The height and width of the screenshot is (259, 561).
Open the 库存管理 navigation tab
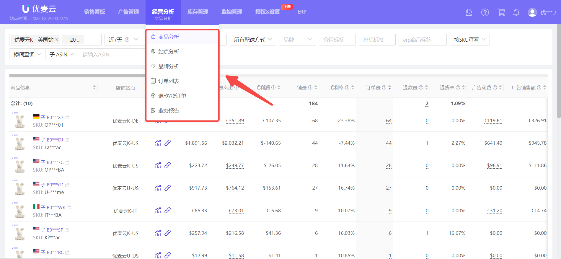[198, 12]
